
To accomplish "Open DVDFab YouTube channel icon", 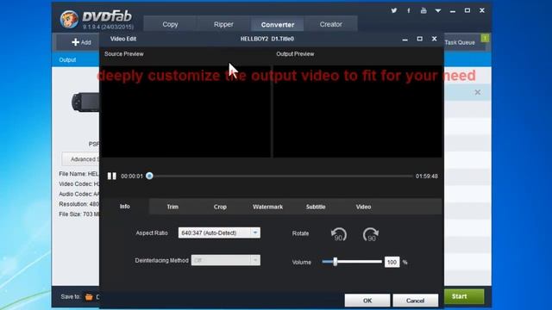I will point(423,10).
